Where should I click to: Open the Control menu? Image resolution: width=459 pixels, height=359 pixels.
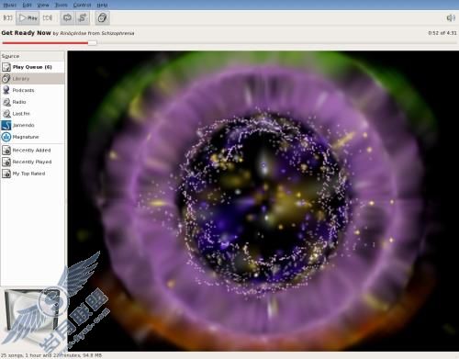(x=82, y=6)
